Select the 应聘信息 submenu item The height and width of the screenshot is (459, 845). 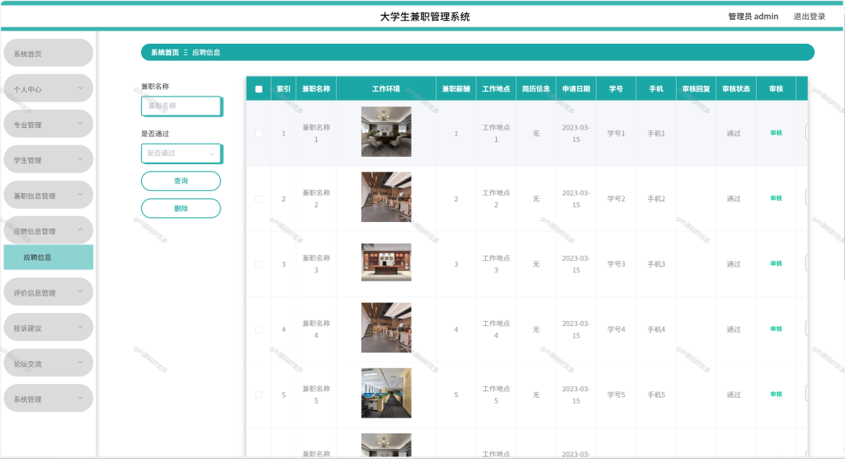point(49,258)
